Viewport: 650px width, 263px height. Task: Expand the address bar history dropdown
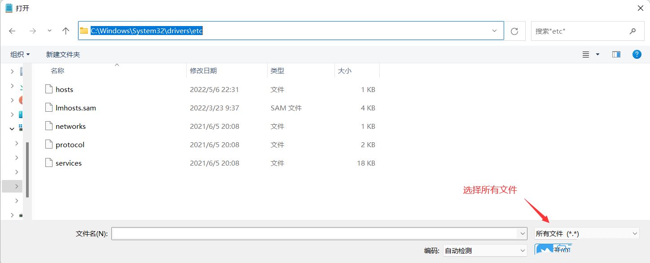(494, 31)
